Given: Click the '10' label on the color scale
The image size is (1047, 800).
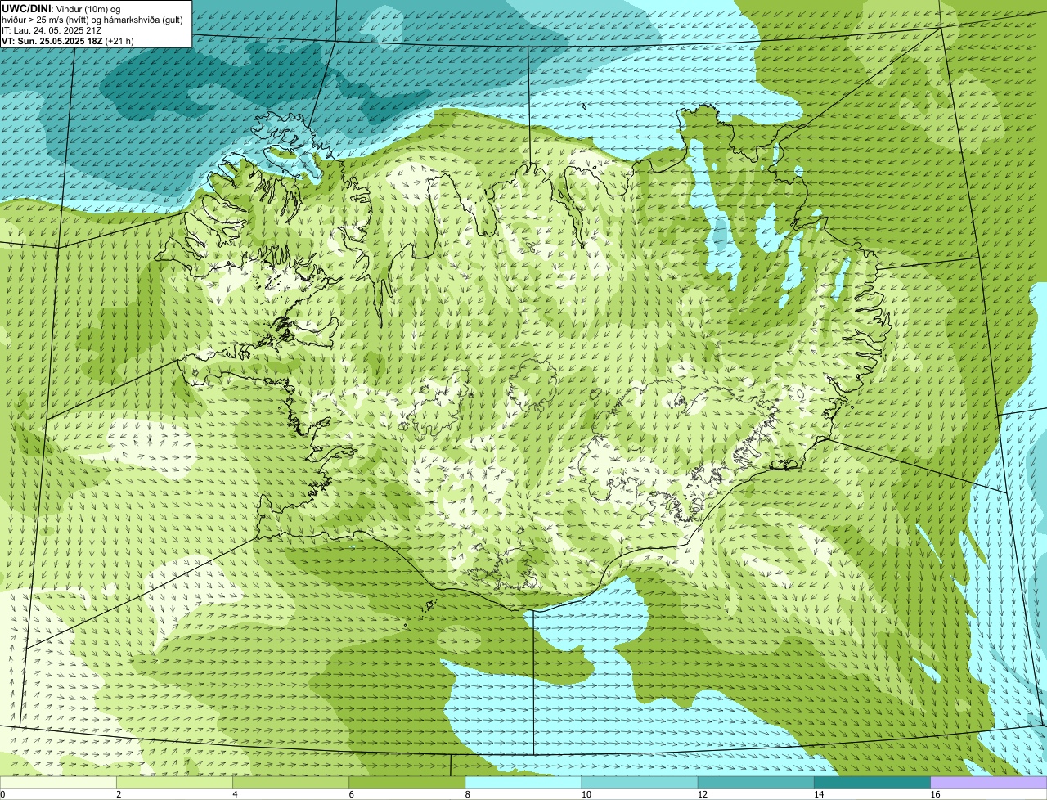Looking at the screenshot, I should pyautogui.click(x=586, y=794).
